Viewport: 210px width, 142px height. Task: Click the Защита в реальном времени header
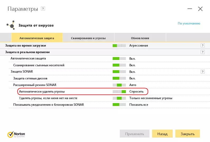(27, 52)
